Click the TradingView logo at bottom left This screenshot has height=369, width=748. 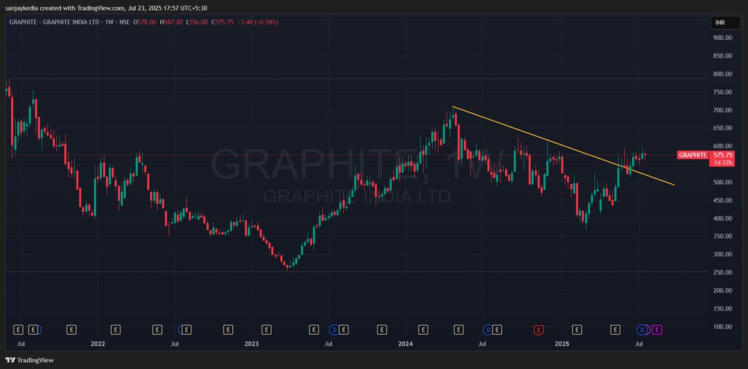[30, 360]
